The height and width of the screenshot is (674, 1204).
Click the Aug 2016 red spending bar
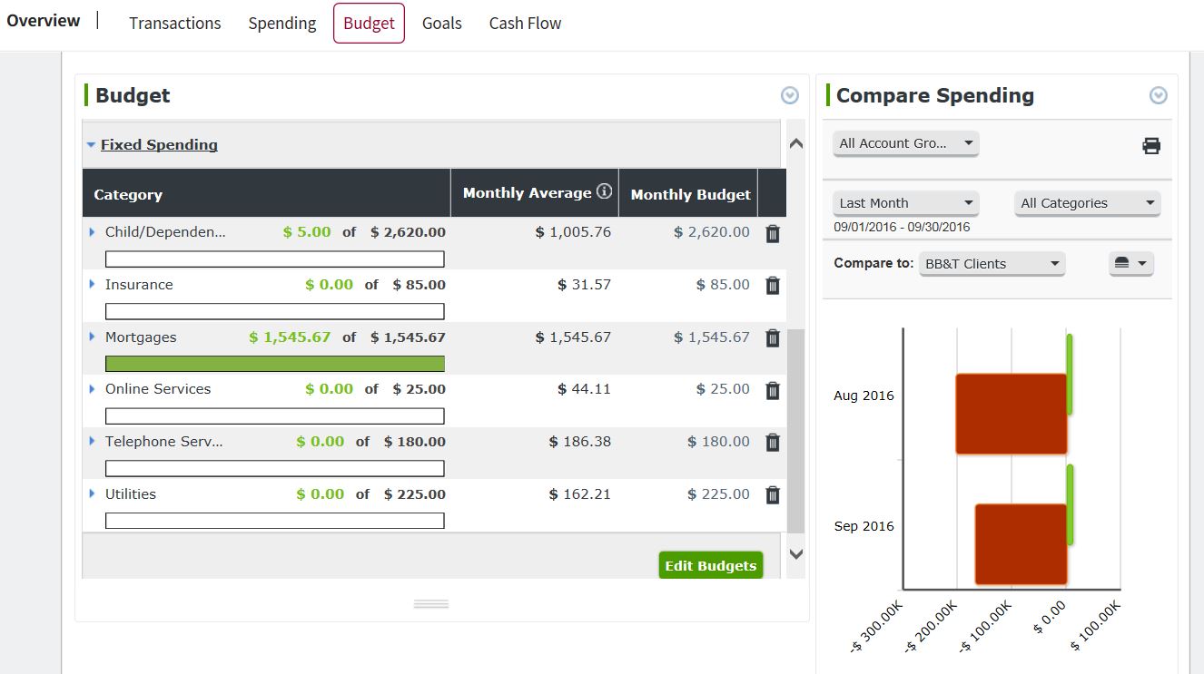(1012, 414)
